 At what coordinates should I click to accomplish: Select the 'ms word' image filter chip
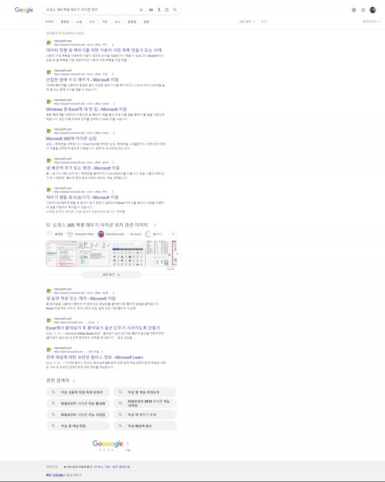pos(135,234)
